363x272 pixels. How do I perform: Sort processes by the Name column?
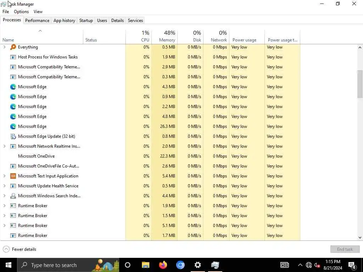pyautogui.click(x=42, y=37)
